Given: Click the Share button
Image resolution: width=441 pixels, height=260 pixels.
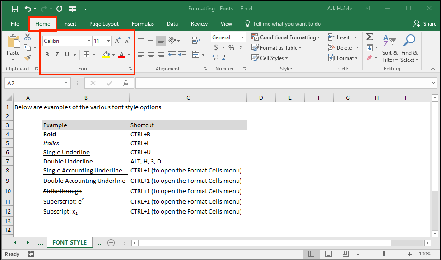Looking at the screenshot, I should coord(425,24).
